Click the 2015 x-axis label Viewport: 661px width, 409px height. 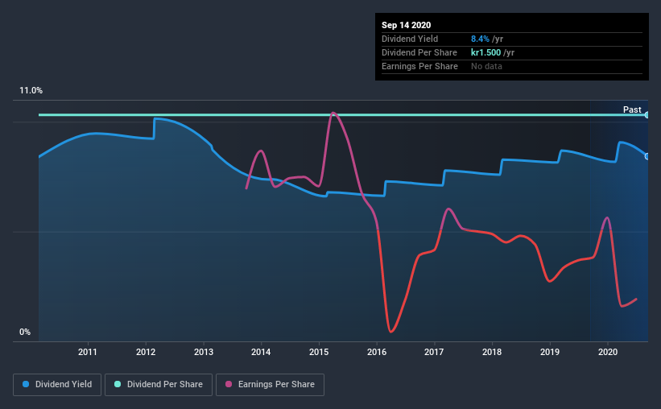click(x=319, y=352)
